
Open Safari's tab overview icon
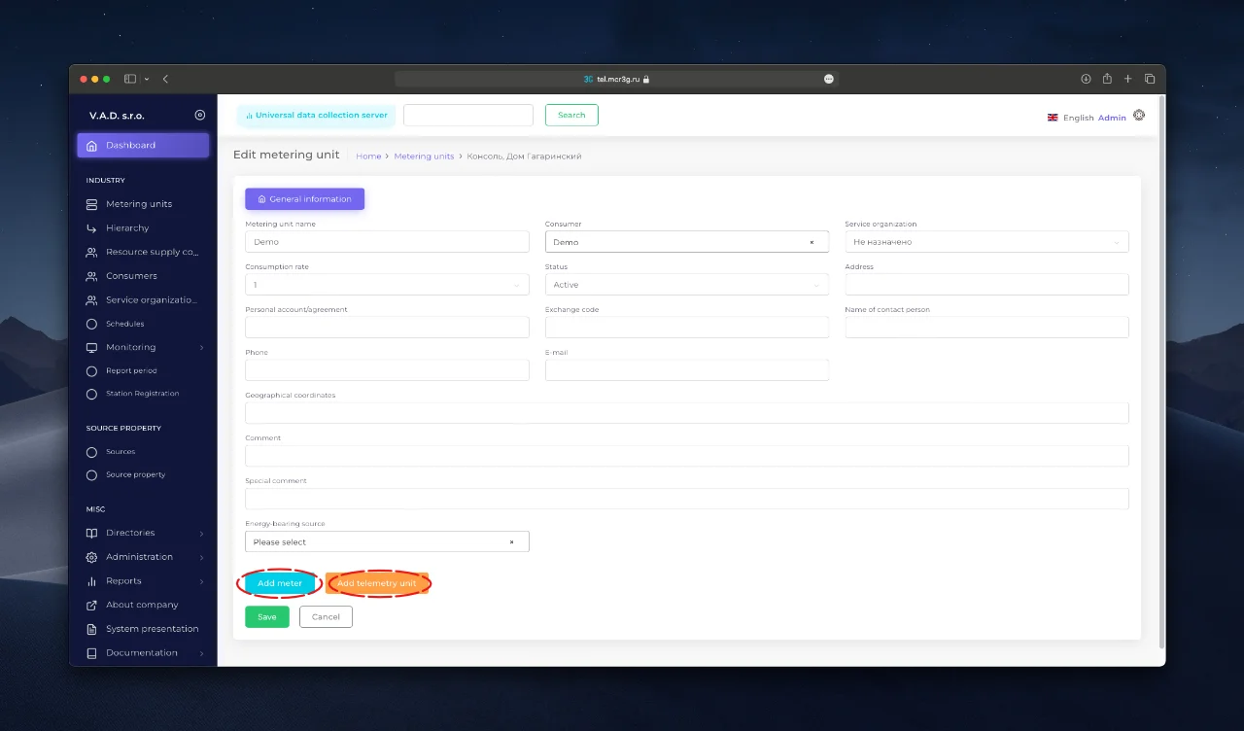(x=1150, y=79)
